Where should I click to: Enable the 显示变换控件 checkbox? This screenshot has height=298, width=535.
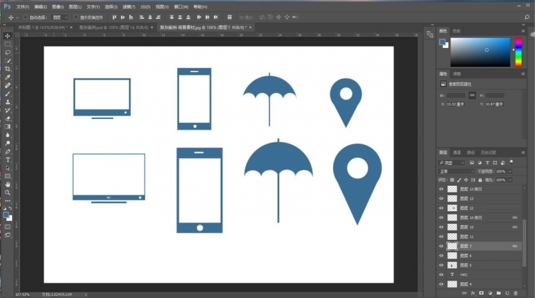pos(75,17)
